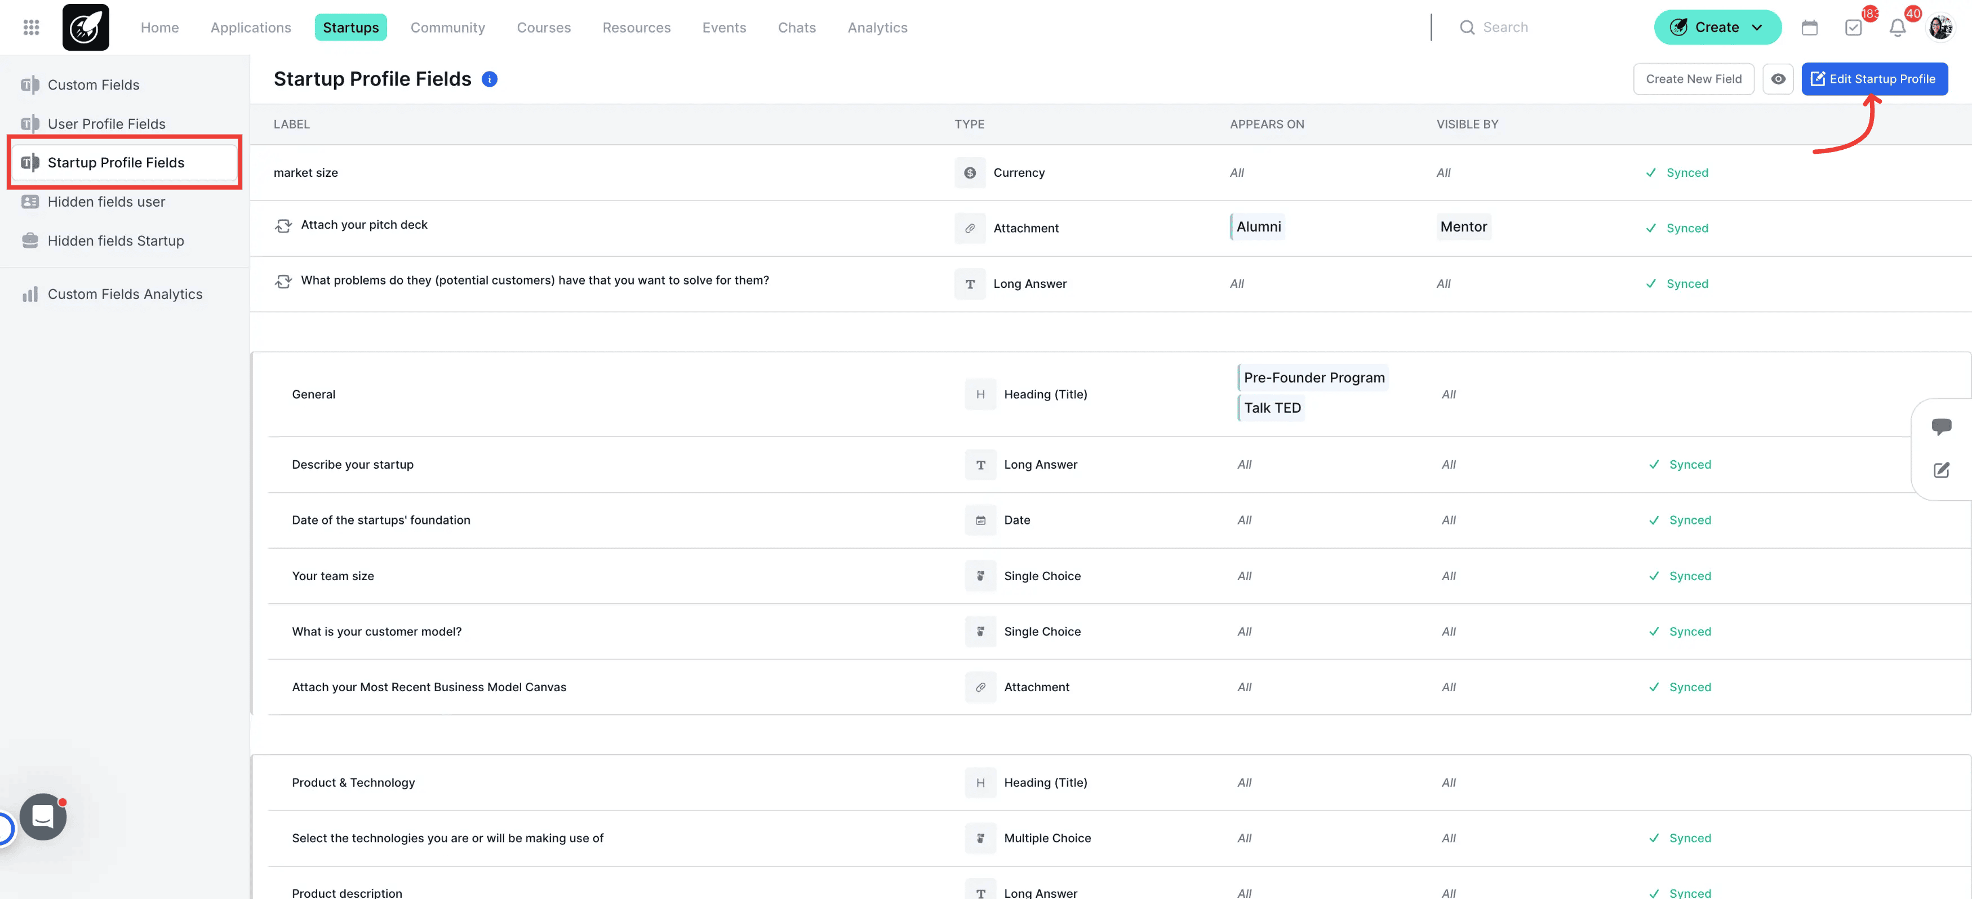Open the tasks checkbox icon with badge
This screenshot has height=899, width=1972.
1853,28
